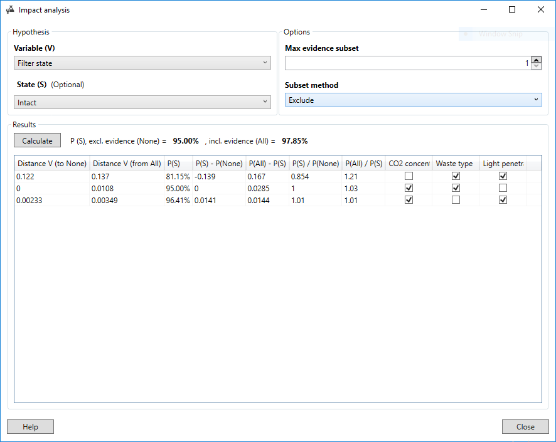556x442 pixels.
Task: Maximize the Impact analysis window
Action: tap(512, 10)
